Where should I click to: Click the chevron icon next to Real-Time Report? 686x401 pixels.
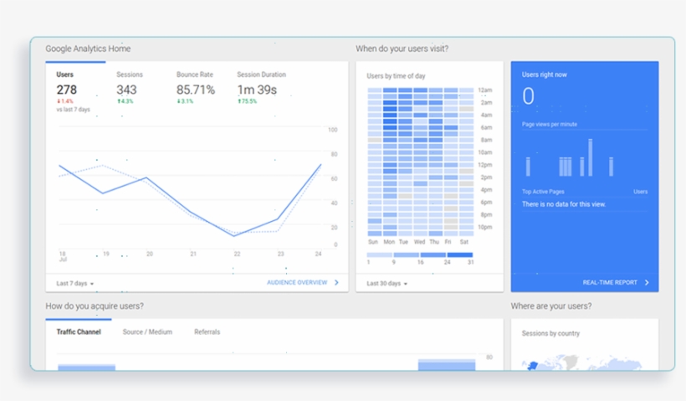[x=647, y=283]
